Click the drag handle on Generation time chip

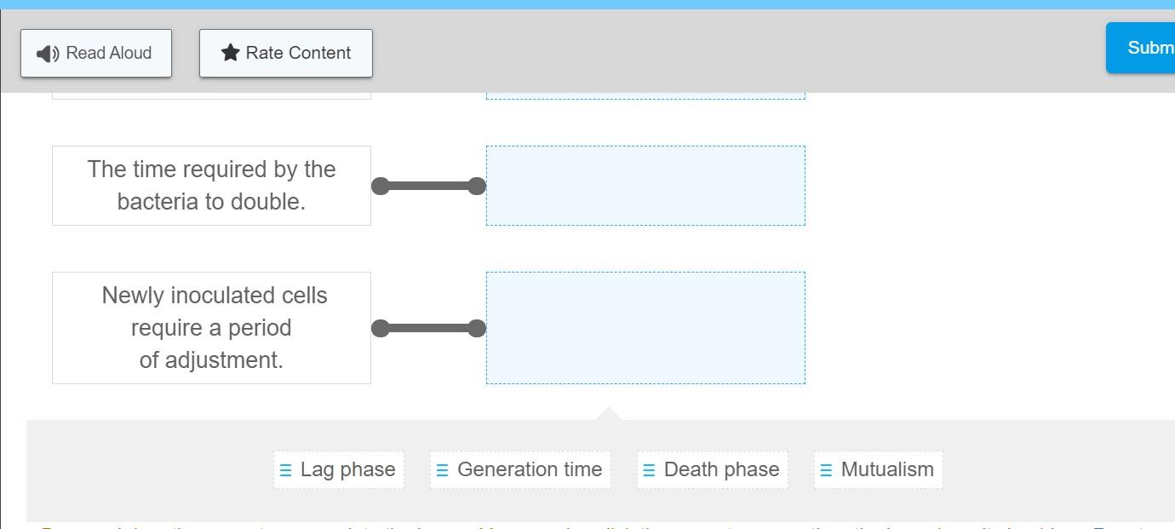coord(442,468)
